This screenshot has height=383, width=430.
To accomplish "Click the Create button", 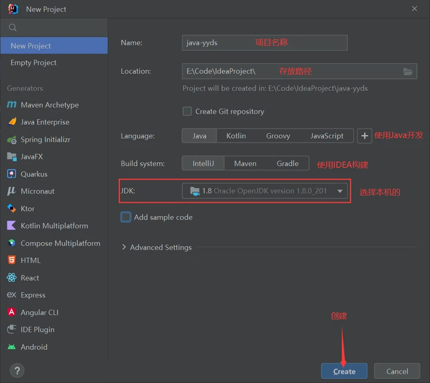I will 344,371.
